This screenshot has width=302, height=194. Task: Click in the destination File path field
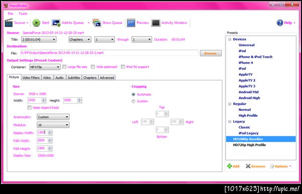tap(109, 53)
